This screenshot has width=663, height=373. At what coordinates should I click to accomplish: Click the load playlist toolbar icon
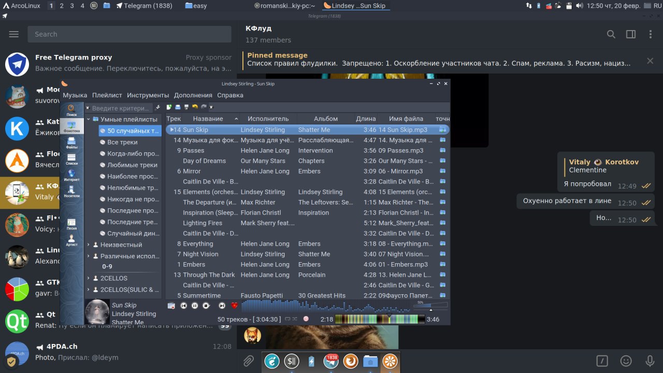point(178,107)
